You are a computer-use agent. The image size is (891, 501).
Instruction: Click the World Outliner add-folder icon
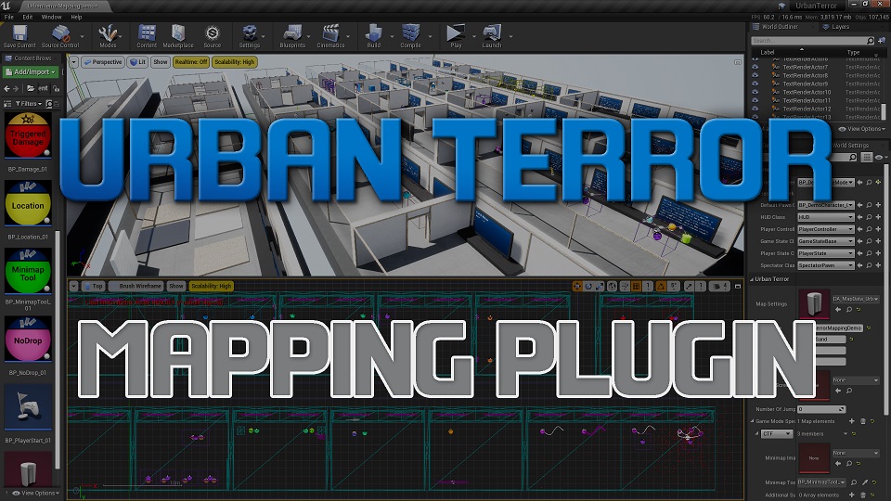882,40
